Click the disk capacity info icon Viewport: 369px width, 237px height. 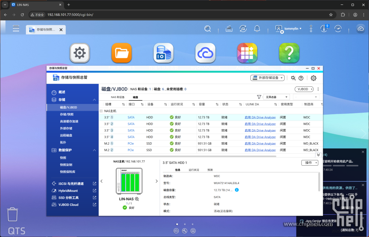click(237, 190)
